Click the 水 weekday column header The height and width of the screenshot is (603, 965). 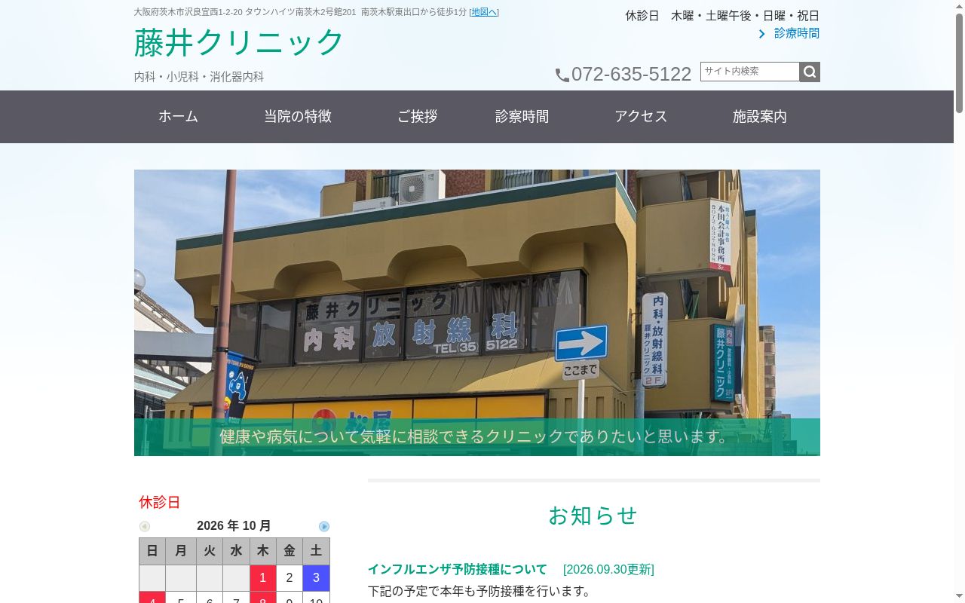point(236,551)
